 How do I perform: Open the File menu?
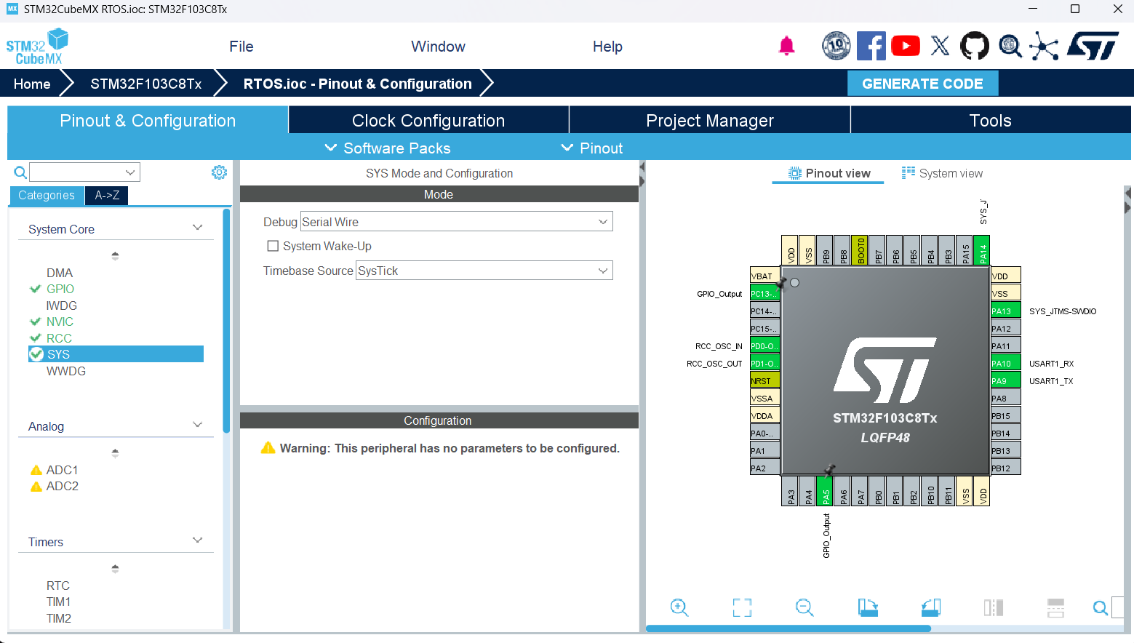tap(241, 47)
